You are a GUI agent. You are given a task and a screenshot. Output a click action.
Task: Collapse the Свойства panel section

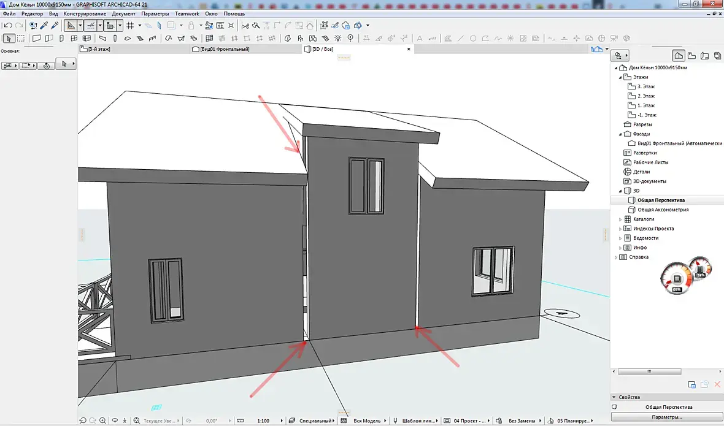pos(614,397)
